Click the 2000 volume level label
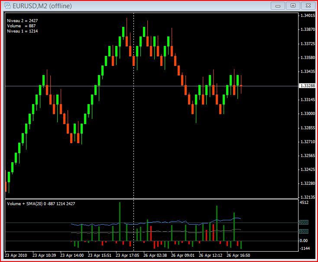This screenshot has height=262, width=318. click(x=304, y=223)
